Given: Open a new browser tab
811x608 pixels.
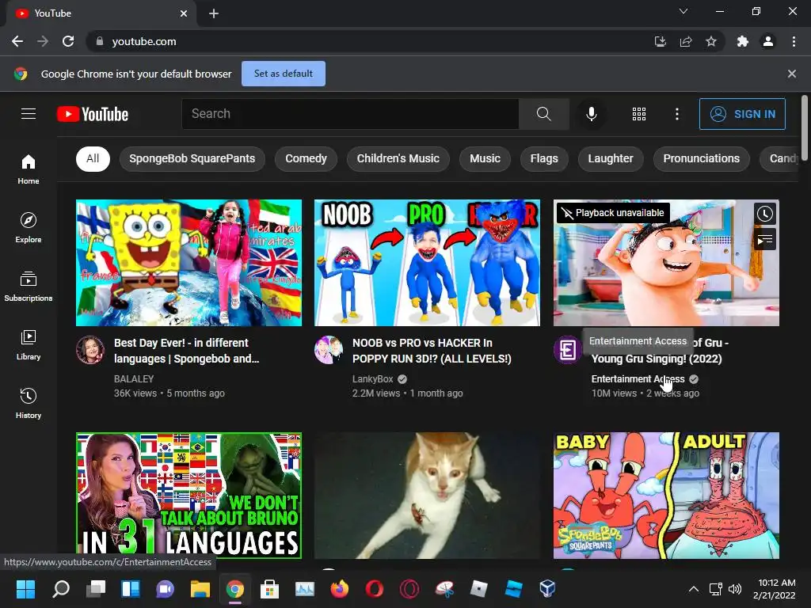Looking at the screenshot, I should [214, 13].
